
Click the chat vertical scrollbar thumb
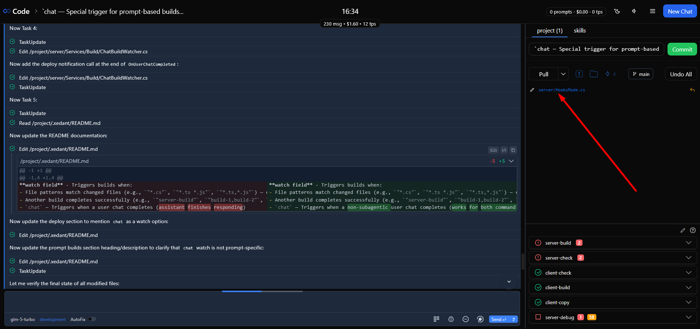[x=523, y=261]
